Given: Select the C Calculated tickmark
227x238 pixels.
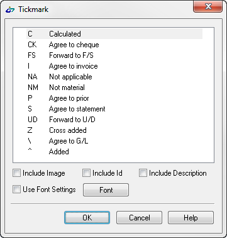Looking at the screenshot, I should tap(114, 34).
